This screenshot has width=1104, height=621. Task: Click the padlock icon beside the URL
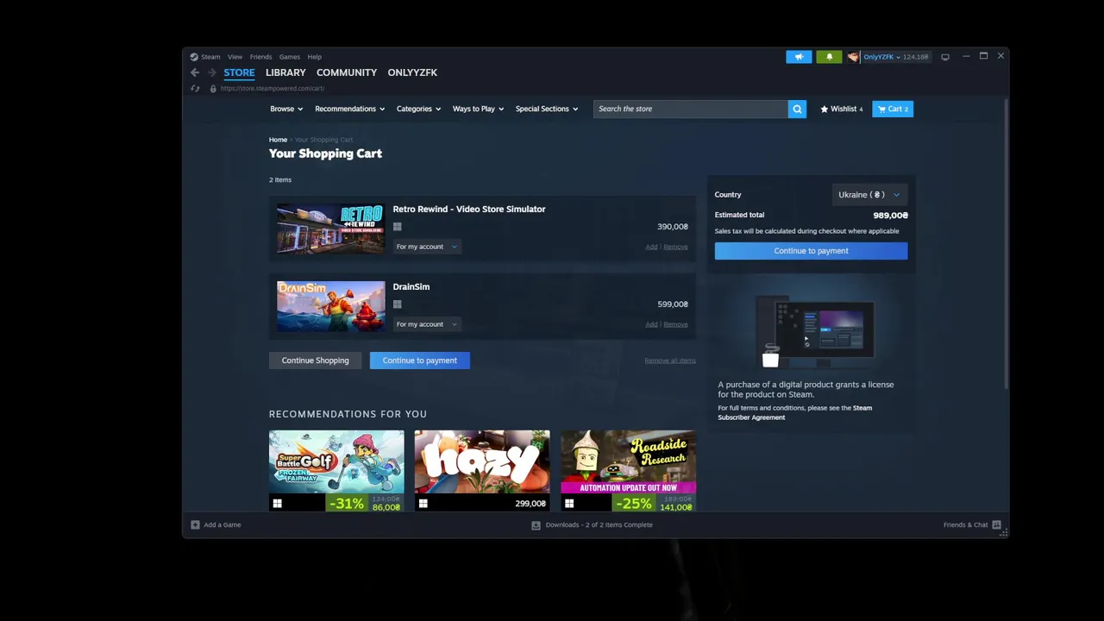point(213,88)
